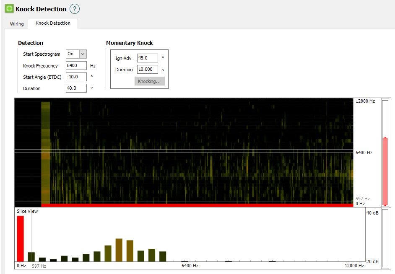
Task: Click the 12800 Hz spectrogram axis label
Action: [x=365, y=101]
